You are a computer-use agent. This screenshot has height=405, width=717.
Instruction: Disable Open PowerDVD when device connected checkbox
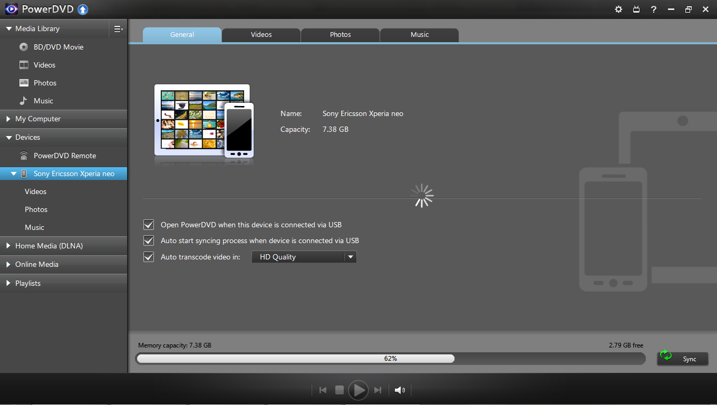(x=149, y=225)
